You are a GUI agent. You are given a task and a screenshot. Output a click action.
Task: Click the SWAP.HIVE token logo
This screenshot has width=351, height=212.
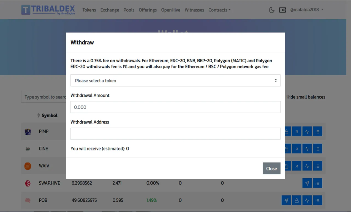point(28,183)
